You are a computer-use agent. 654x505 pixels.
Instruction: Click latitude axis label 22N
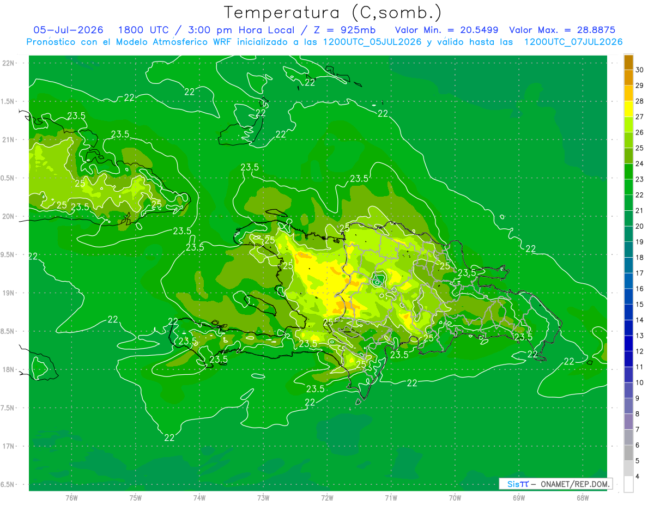point(9,63)
